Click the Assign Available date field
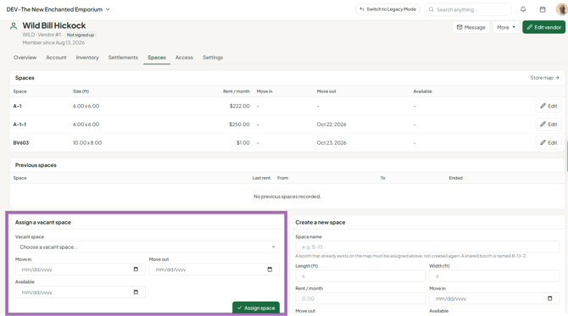This screenshot has width=568, height=316. point(80,292)
